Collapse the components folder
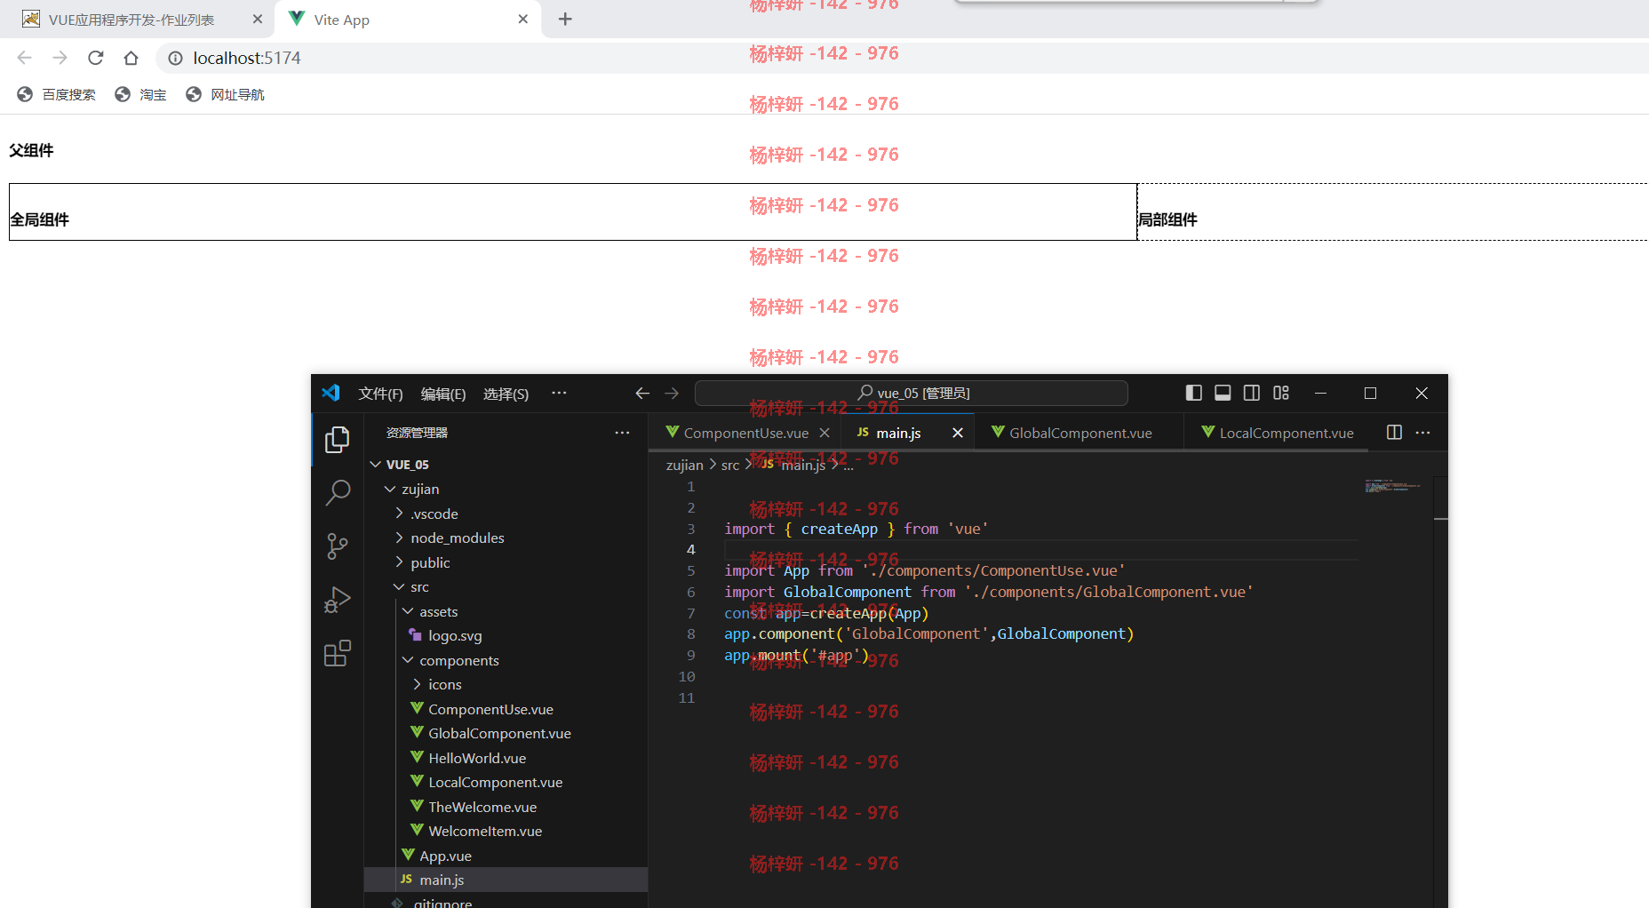This screenshot has height=908, width=1649. [x=408, y=660]
